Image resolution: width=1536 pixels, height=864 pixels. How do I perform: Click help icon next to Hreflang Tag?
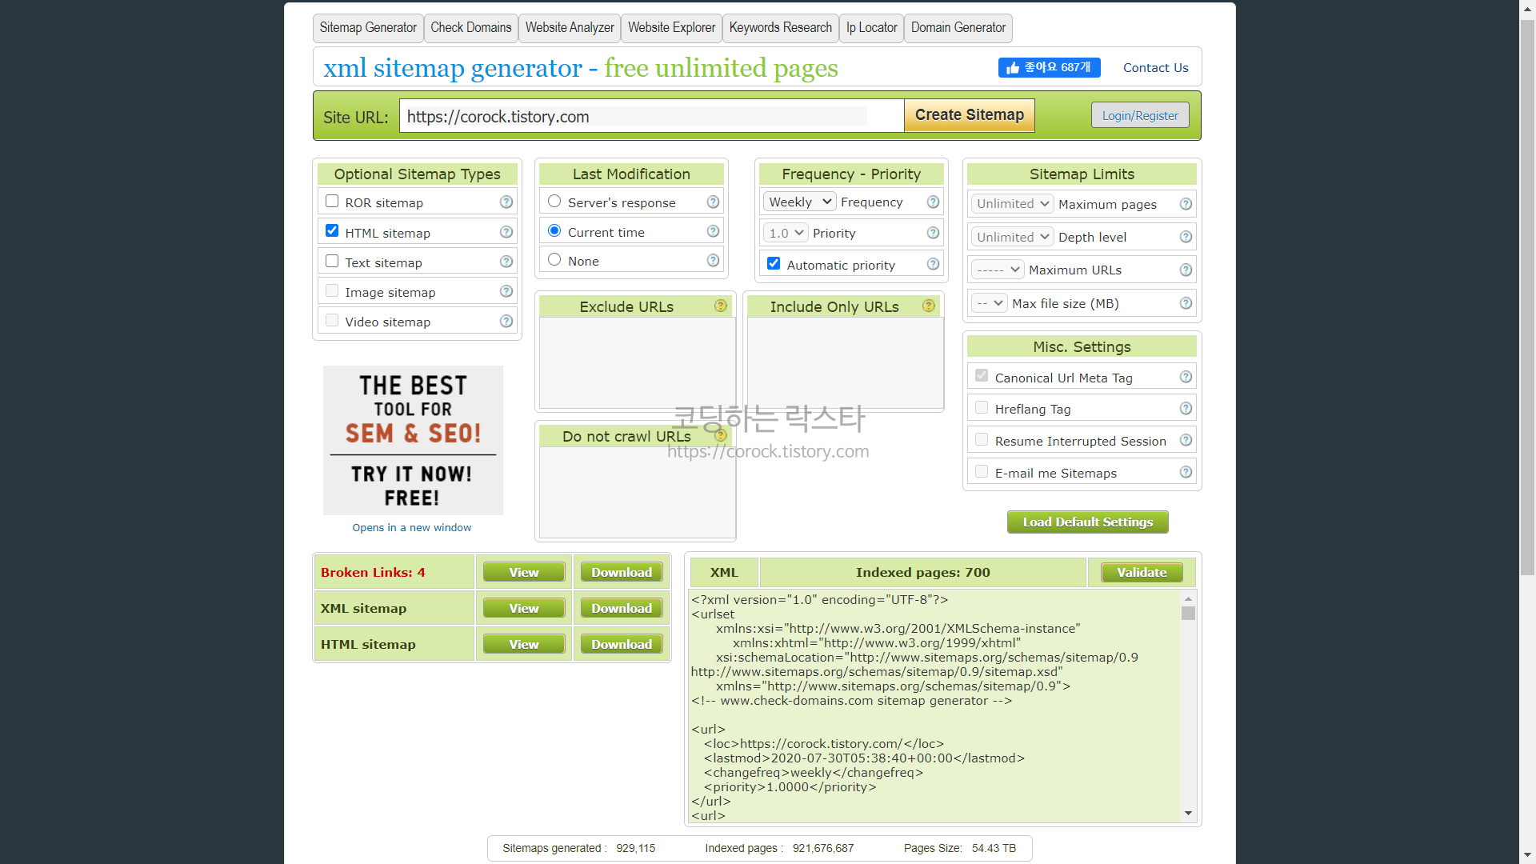1186,409
